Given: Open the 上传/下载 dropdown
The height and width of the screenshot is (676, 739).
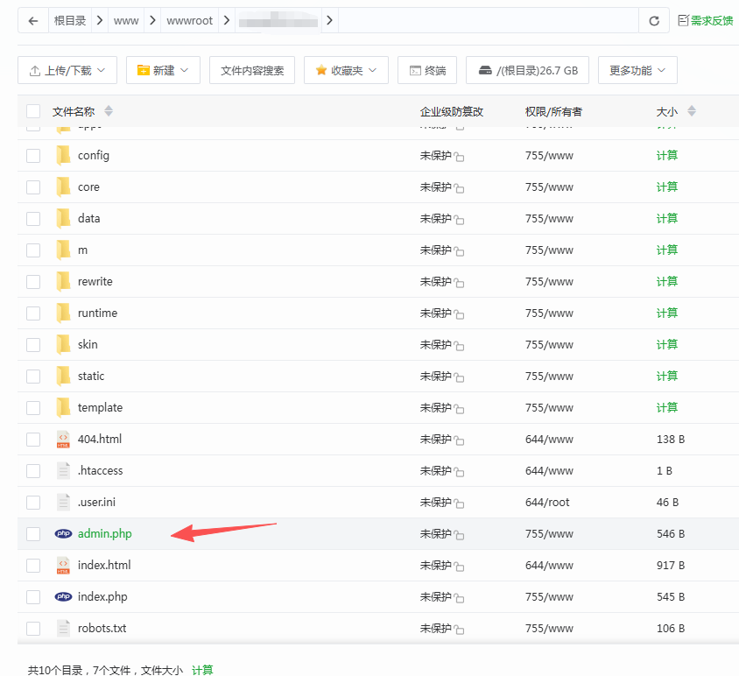Looking at the screenshot, I should (x=67, y=70).
